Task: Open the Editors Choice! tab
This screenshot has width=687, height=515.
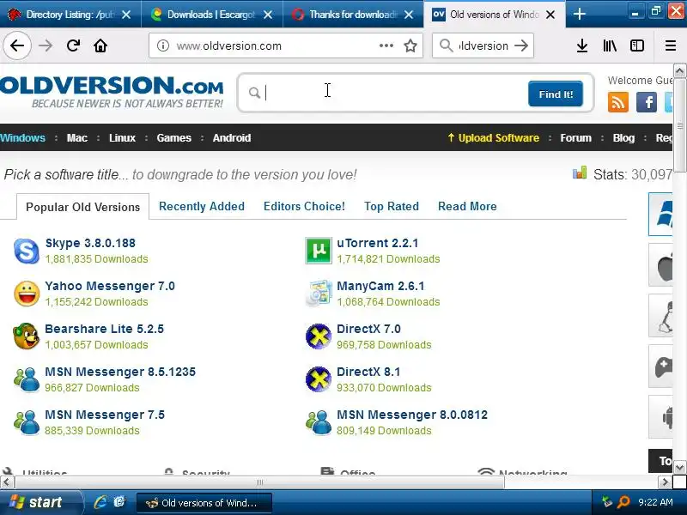Action: click(304, 206)
